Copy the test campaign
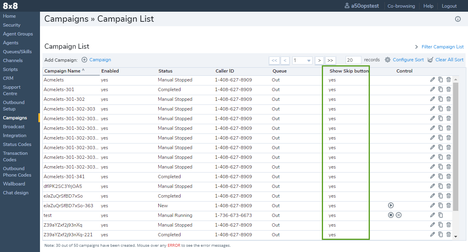Screen dimensions: 468x252 [441, 215]
